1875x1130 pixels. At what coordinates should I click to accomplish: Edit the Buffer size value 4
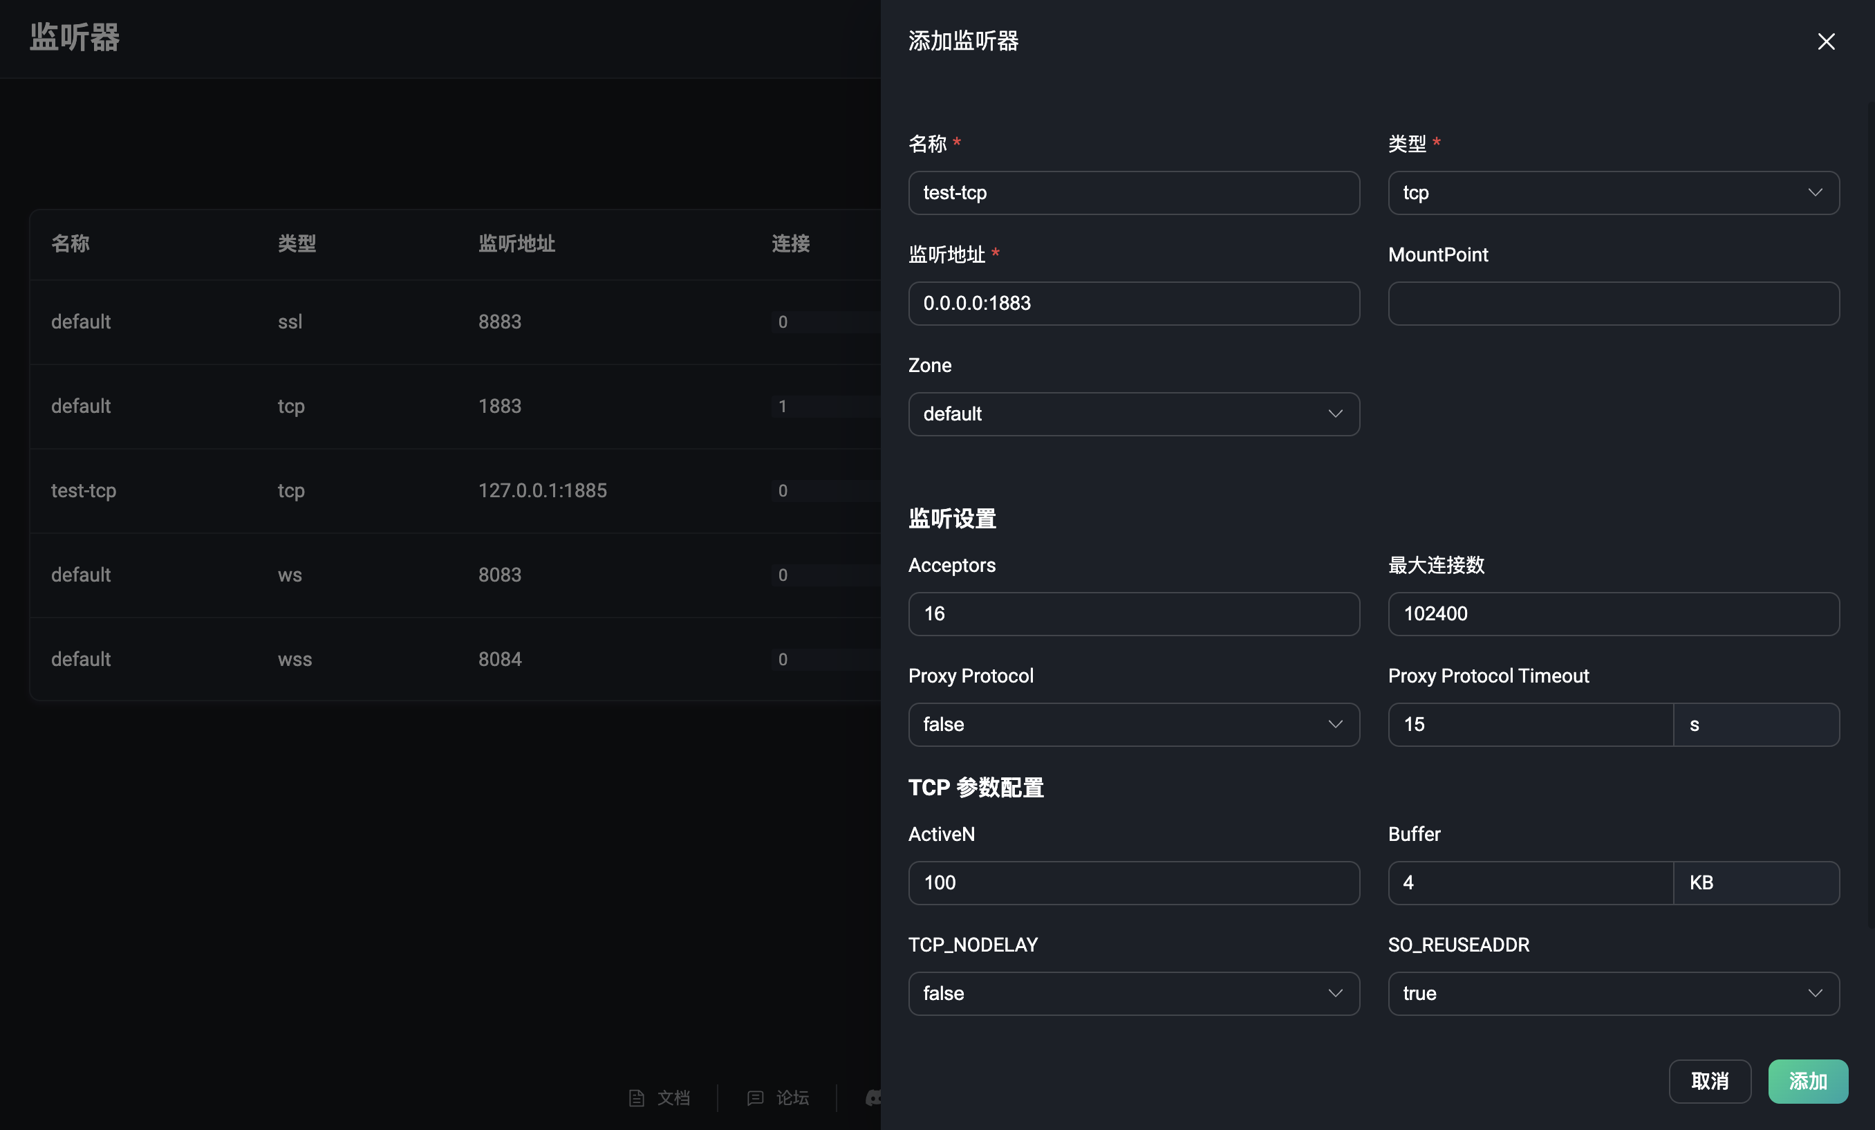coord(1529,882)
